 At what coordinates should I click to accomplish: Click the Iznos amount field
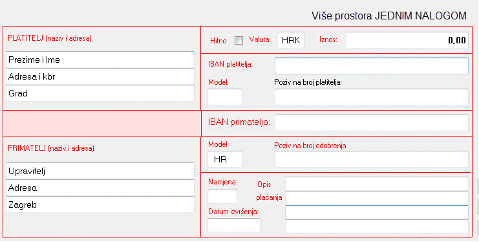point(407,40)
